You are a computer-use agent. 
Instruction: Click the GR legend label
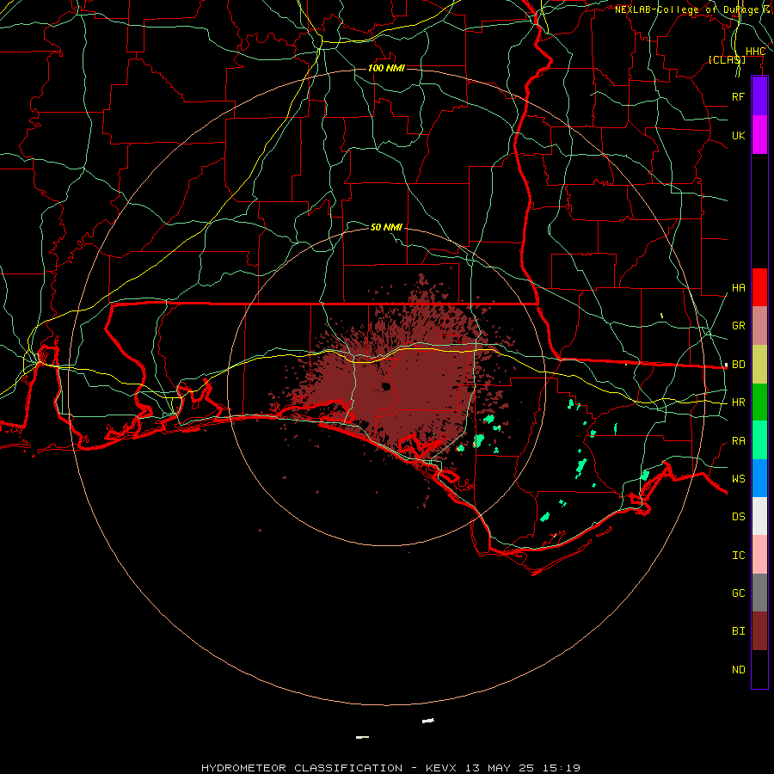click(x=739, y=326)
